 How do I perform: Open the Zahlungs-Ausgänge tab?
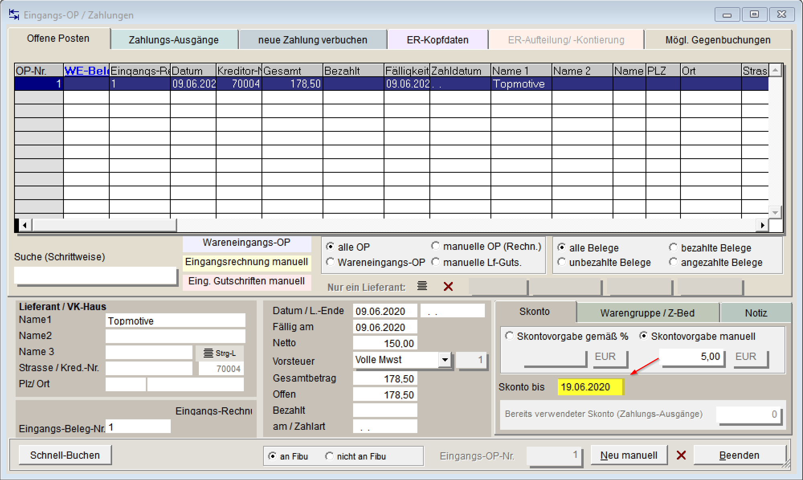point(174,40)
